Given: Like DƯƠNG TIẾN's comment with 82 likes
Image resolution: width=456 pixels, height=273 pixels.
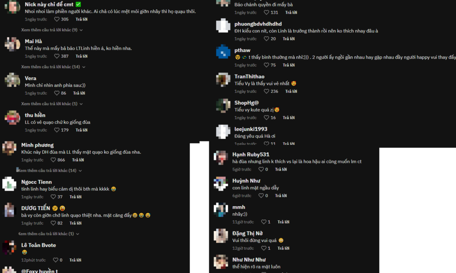Looking at the screenshot, I should pos(53,223).
